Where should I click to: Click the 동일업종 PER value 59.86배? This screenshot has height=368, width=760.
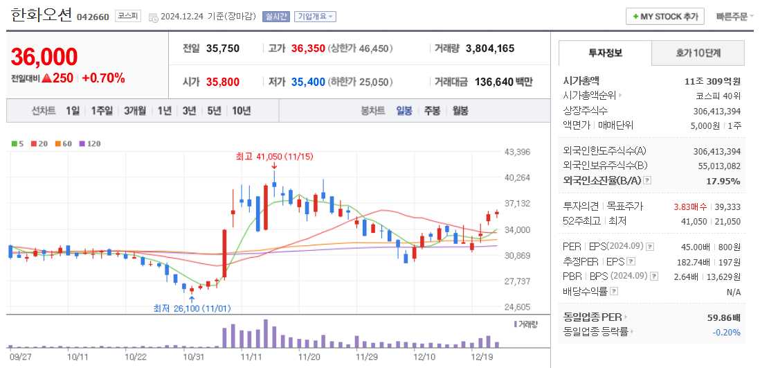[x=724, y=317]
